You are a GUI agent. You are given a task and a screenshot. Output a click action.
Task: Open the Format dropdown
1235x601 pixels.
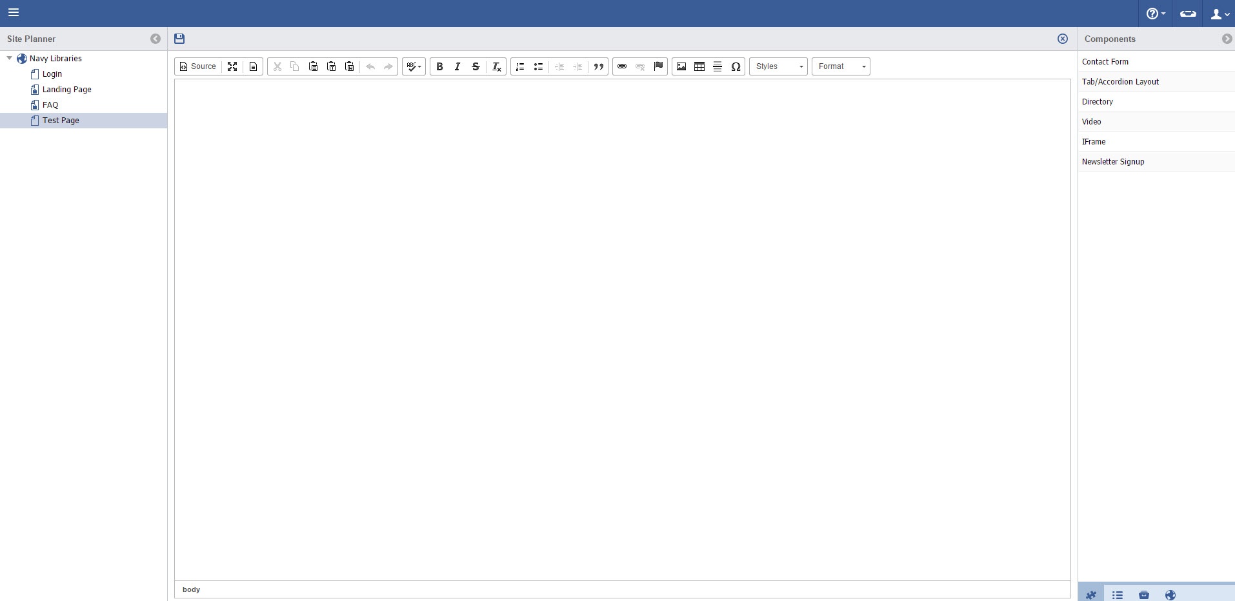click(841, 66)
